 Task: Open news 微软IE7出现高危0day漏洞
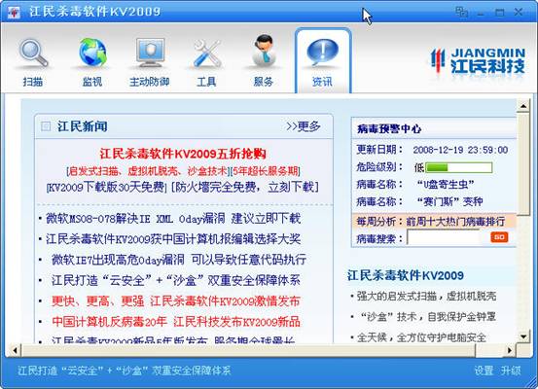(178, 260)
